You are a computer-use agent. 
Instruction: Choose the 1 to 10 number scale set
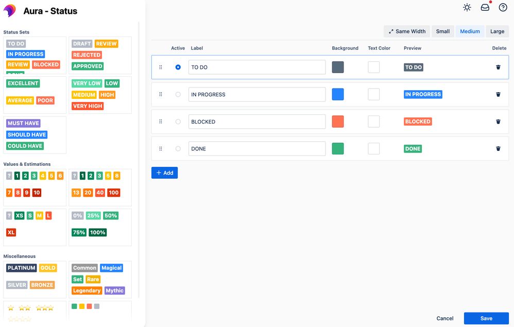click(x=35, y=187)
